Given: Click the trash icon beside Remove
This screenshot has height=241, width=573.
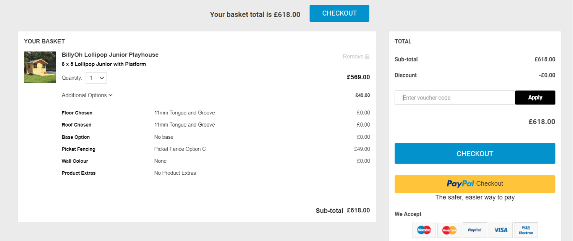Looking at the screenshot, I should tap(367, 56).
